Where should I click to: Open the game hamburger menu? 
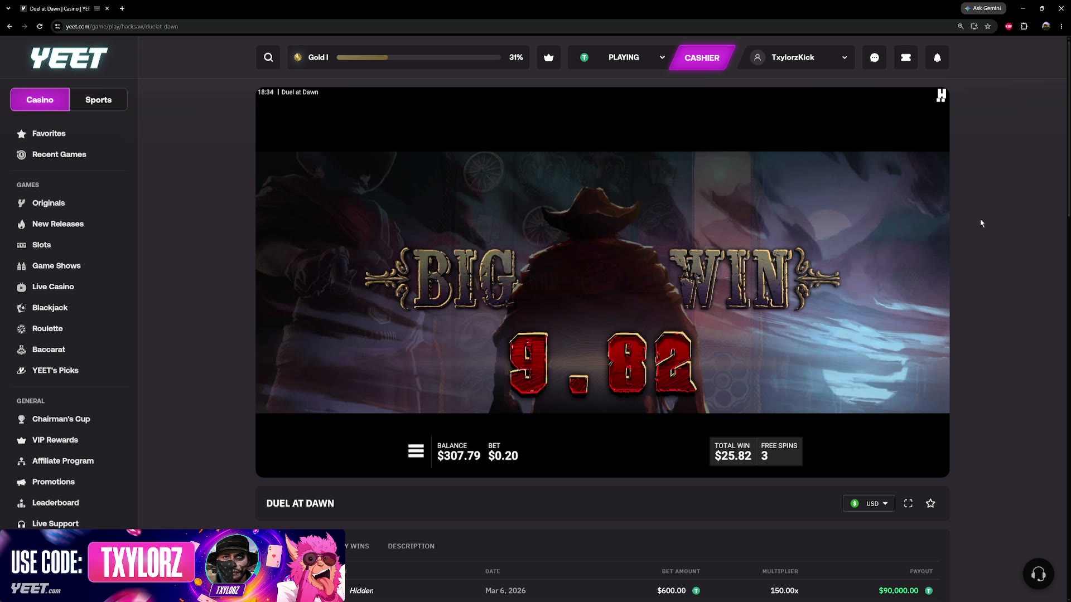coord(416,451)
